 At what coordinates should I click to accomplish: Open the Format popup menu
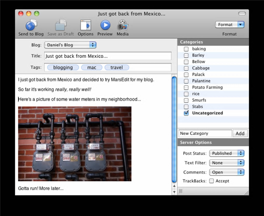(x=230, y=25)
